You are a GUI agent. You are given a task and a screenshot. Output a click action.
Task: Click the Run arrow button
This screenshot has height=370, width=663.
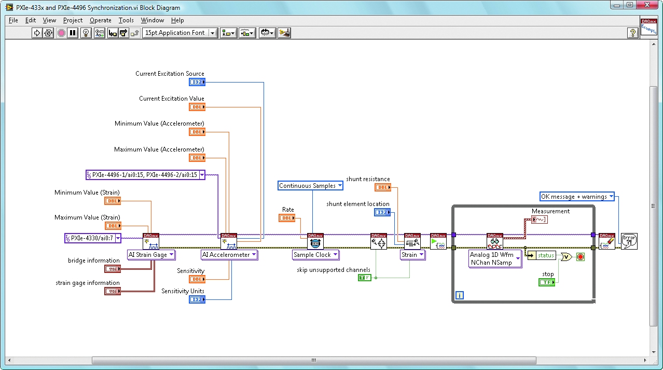(37, 33)
